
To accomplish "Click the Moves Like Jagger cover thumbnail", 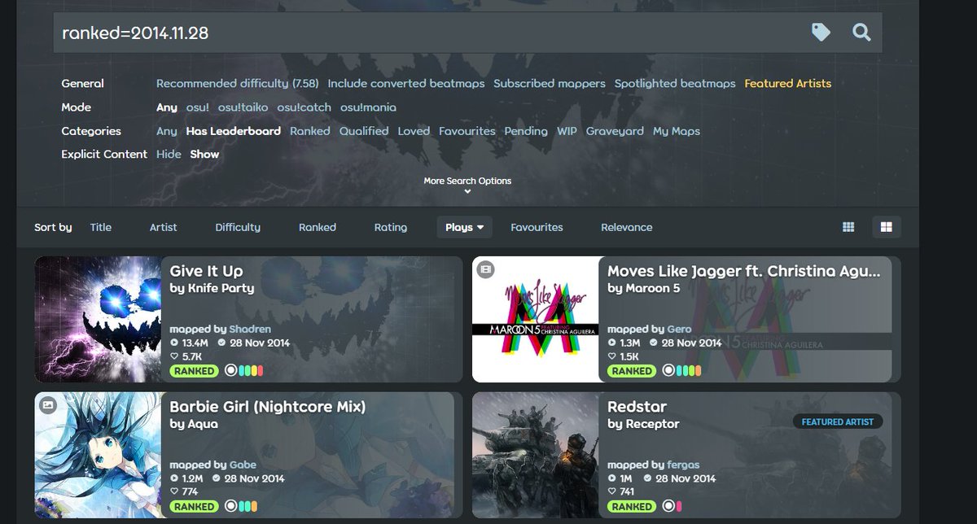I will [536, 320].
